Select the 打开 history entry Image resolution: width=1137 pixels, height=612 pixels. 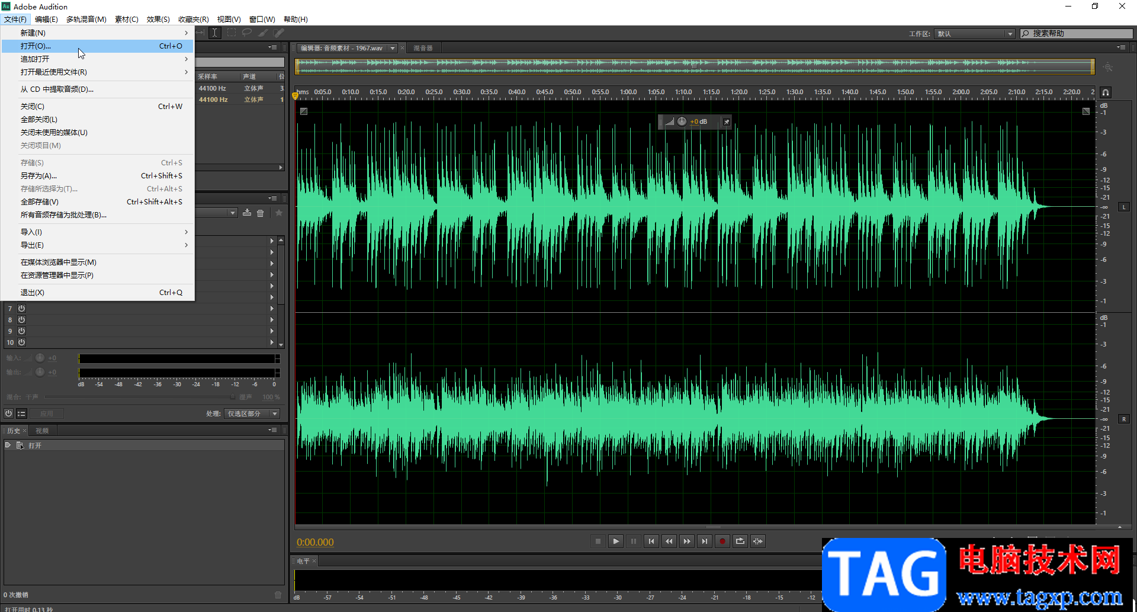click(144, 445)
